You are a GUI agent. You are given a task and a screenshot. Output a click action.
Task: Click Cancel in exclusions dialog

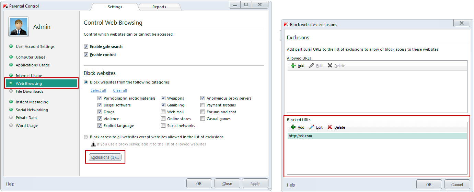tap(457, 184)
